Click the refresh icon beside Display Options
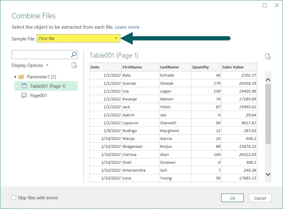The image size is (283, 209). 74,65
